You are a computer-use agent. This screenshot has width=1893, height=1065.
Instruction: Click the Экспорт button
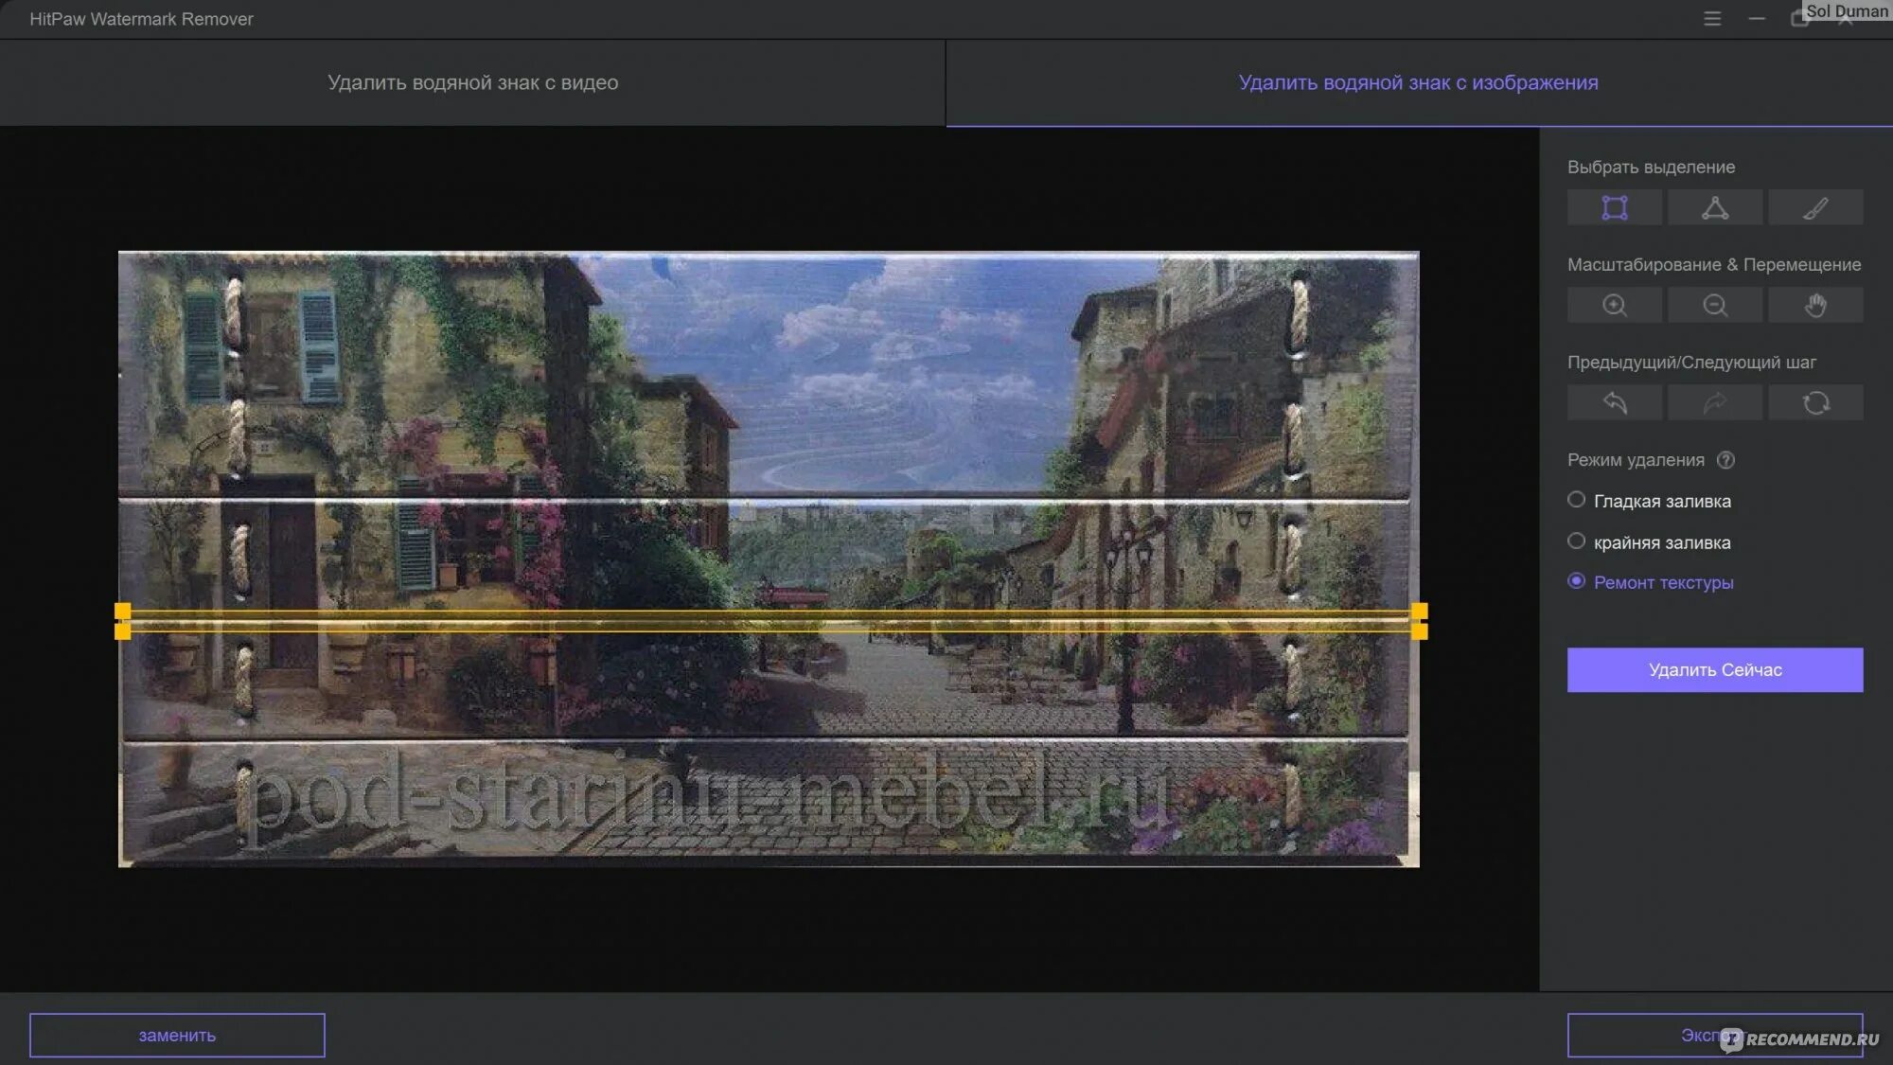(1714, 1036)
